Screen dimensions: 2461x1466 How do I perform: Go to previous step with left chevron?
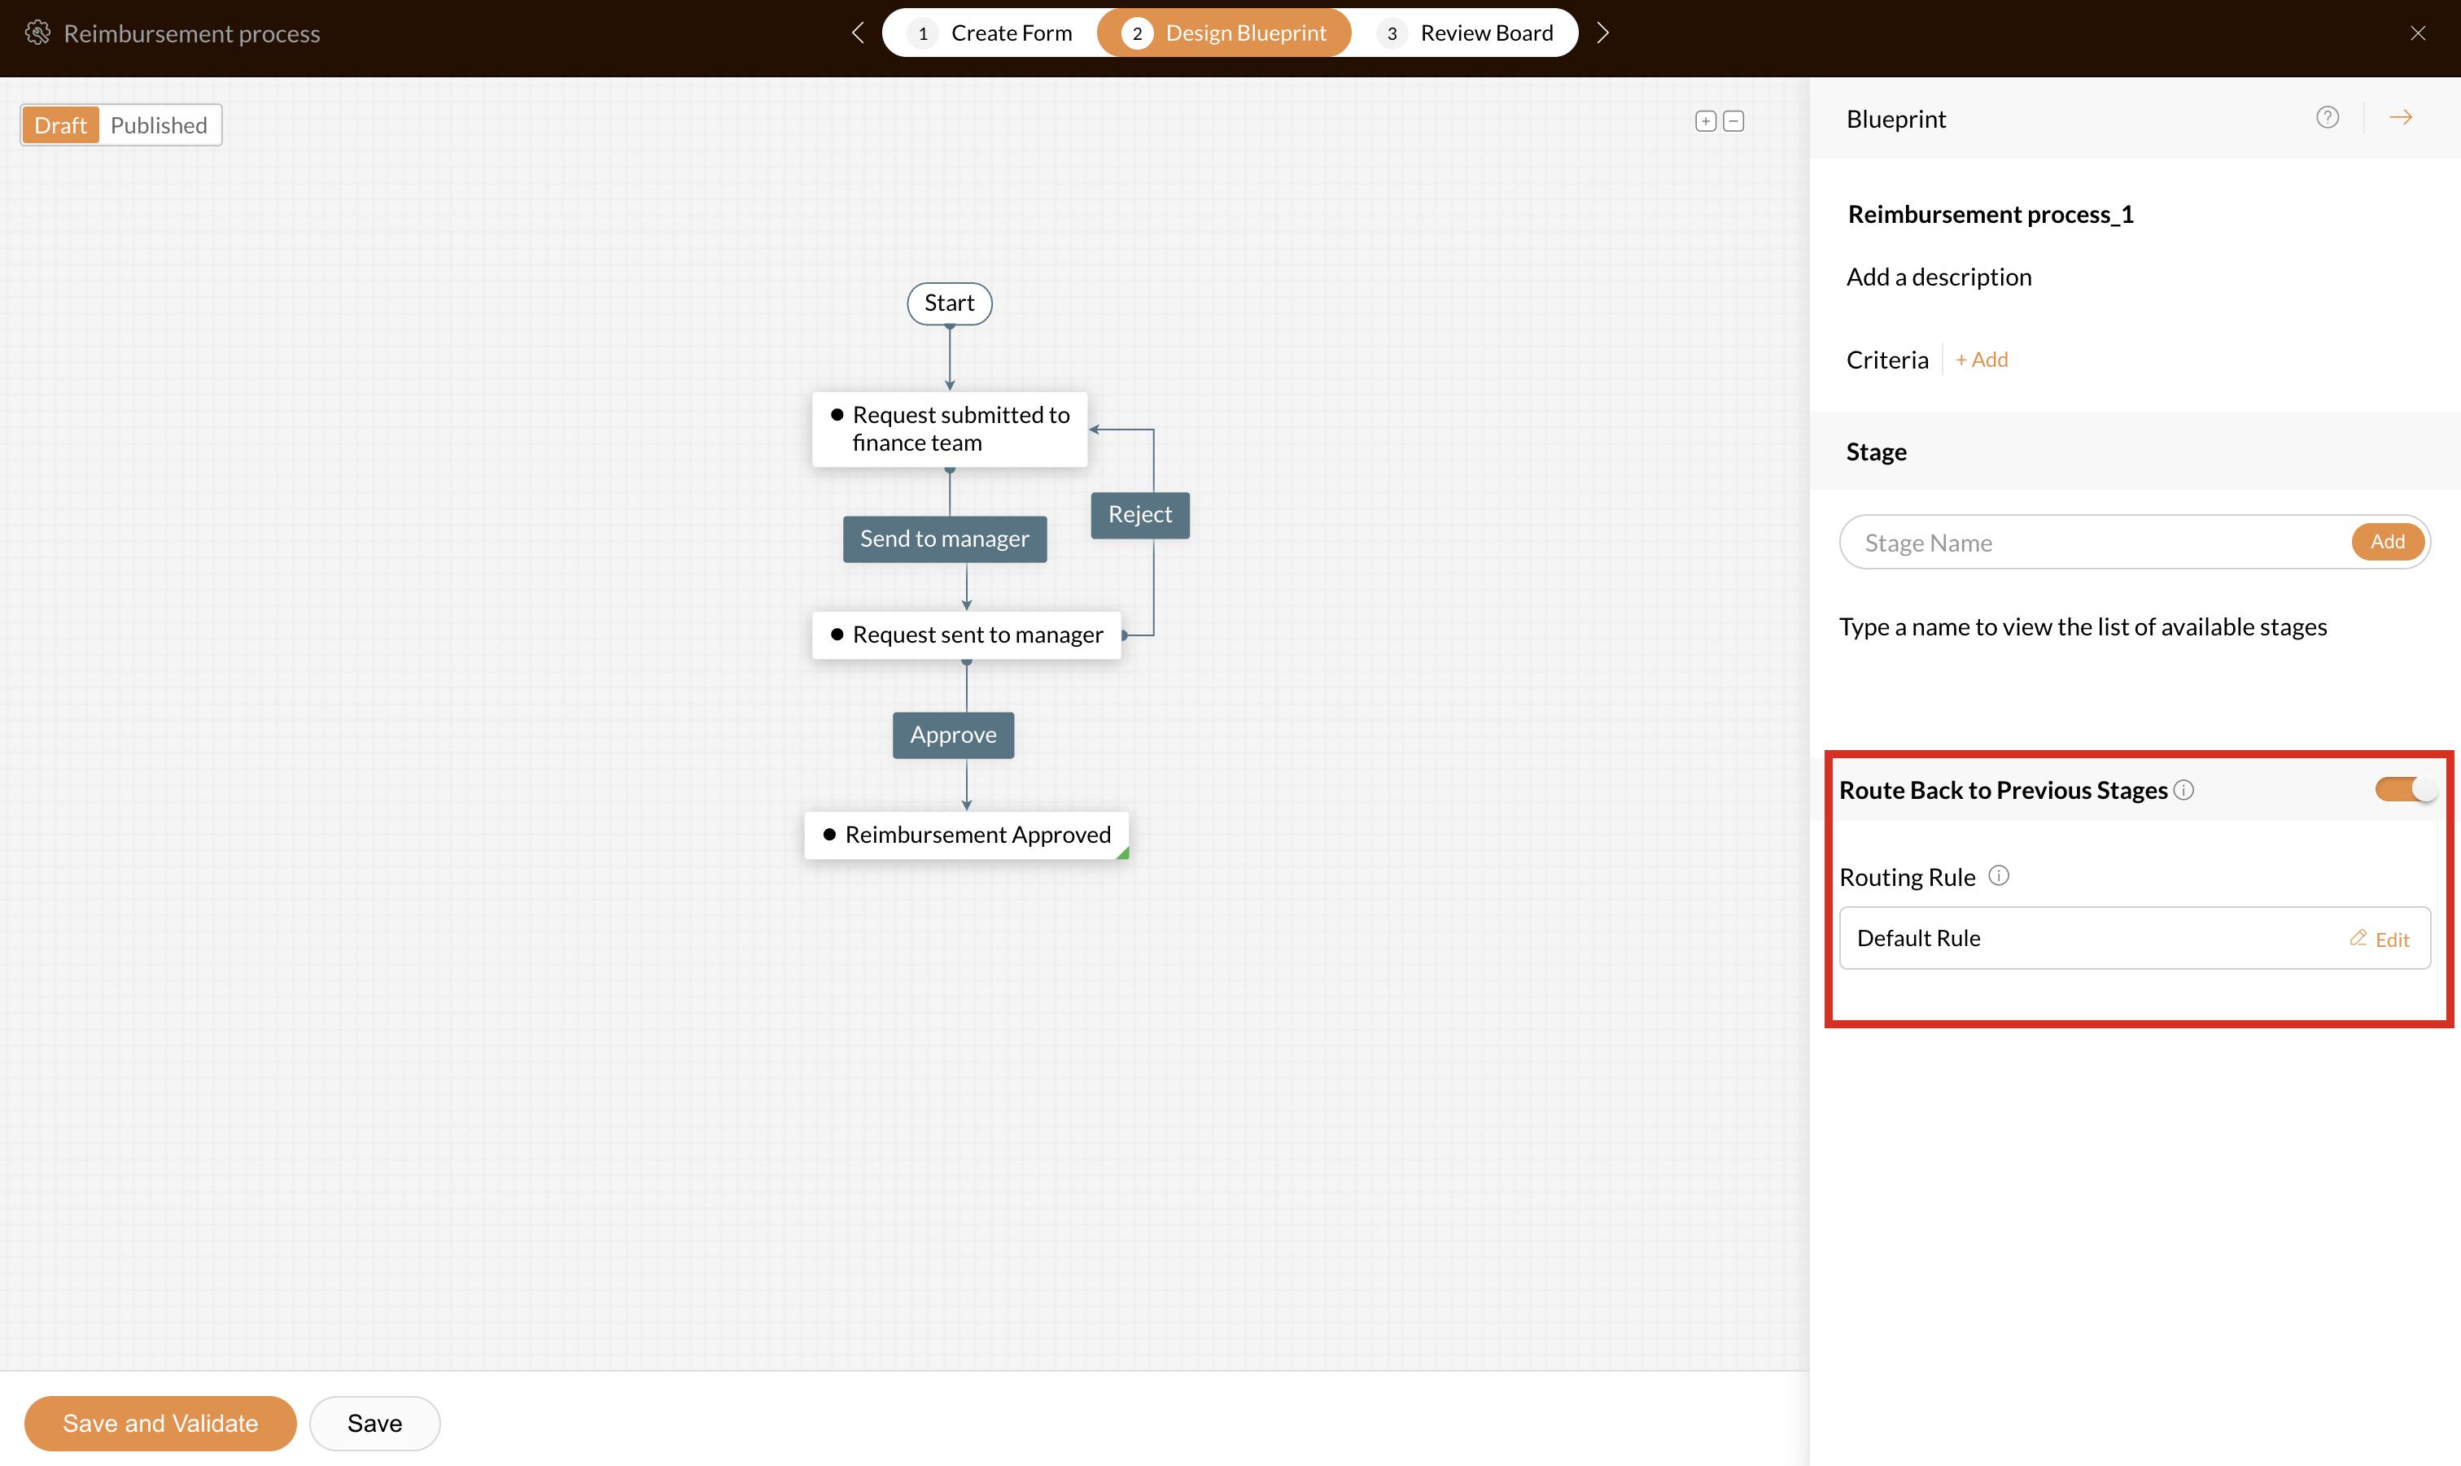pyautogui.click(x=858, y=33)
